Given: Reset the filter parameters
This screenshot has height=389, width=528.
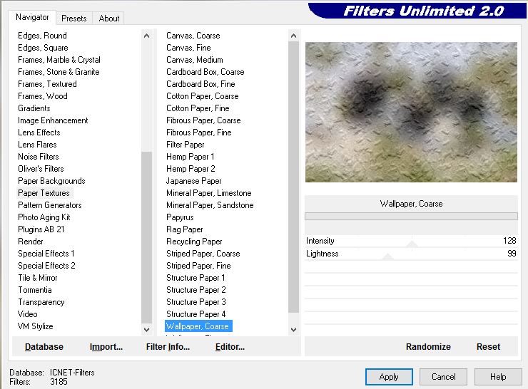Looking at the screenshot, I should 488,347.
